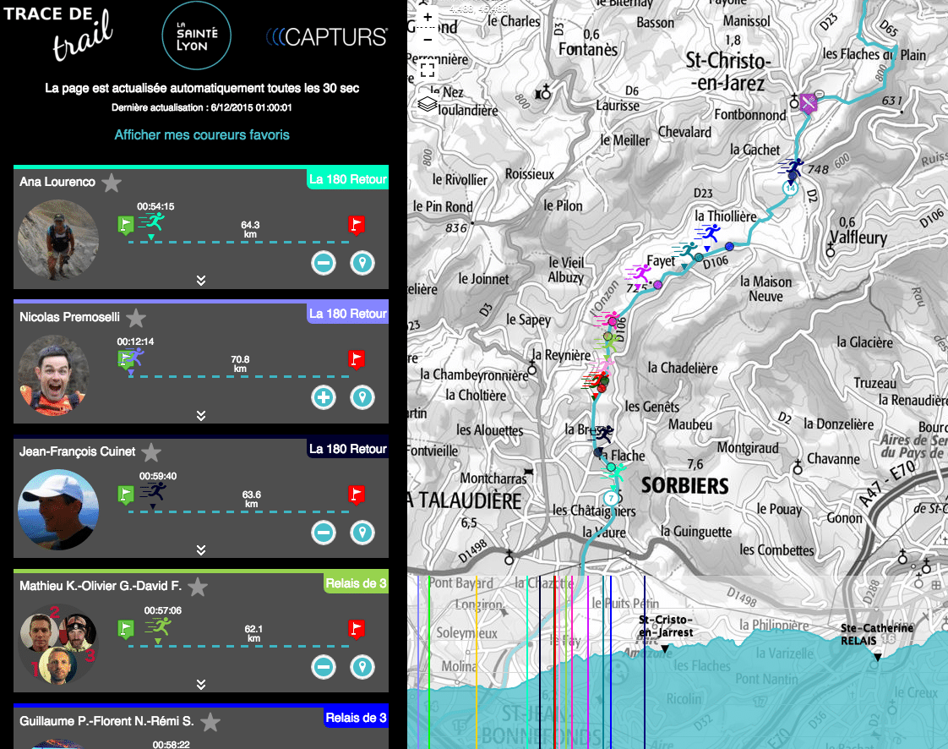The height and width of the screenshot is (749, 948).
Task: Open Jean-François Cuinet's profile photo
Action: 58,510
